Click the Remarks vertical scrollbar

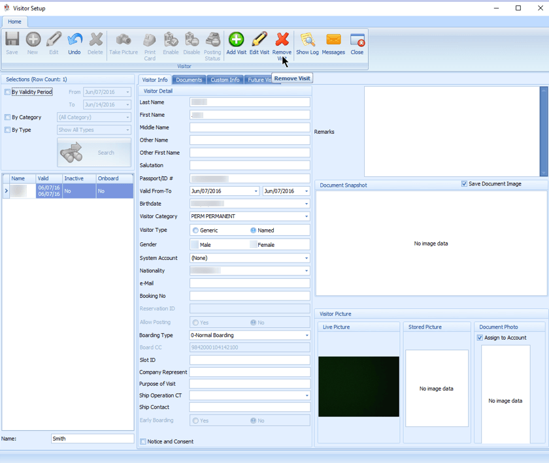[544, 131]
